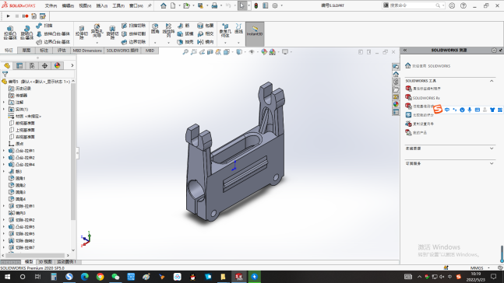Open the Fillet tool dropdown arrow

click(155, 43)
